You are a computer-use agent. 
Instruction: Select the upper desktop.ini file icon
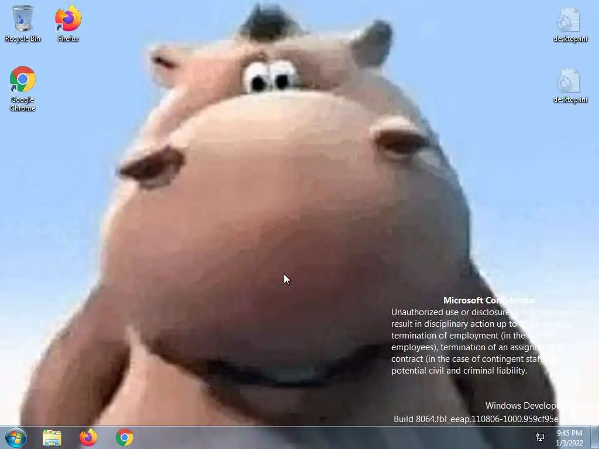(570, 25)
